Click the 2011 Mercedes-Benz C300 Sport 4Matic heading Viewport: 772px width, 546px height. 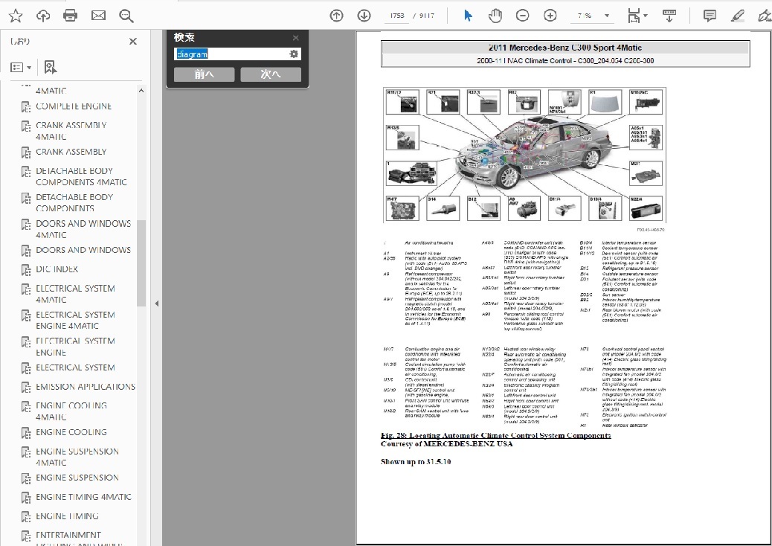(565, 48)
